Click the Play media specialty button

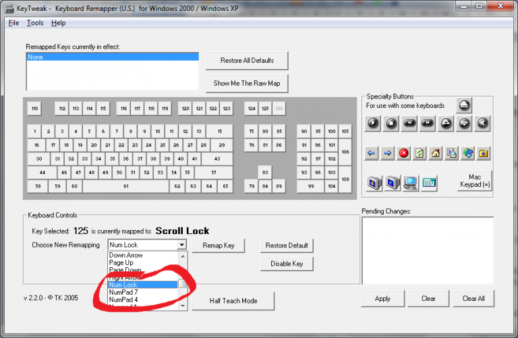pos(372,123)
